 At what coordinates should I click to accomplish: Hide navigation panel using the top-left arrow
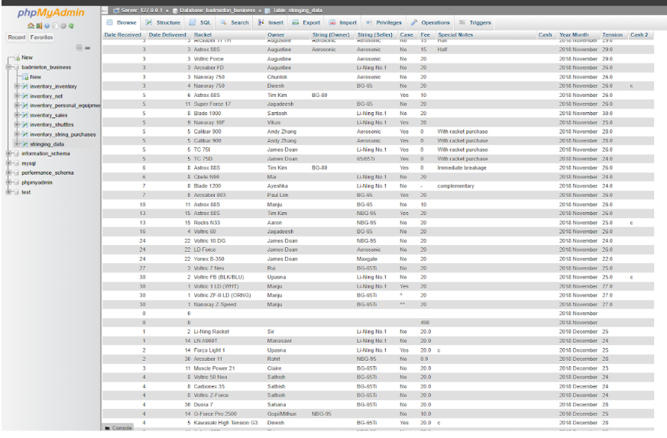coord(105,10)
